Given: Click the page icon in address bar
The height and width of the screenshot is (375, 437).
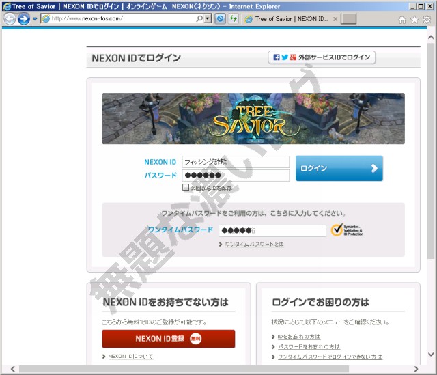Looking at the screenshot, I should click(x=46, y=18).
